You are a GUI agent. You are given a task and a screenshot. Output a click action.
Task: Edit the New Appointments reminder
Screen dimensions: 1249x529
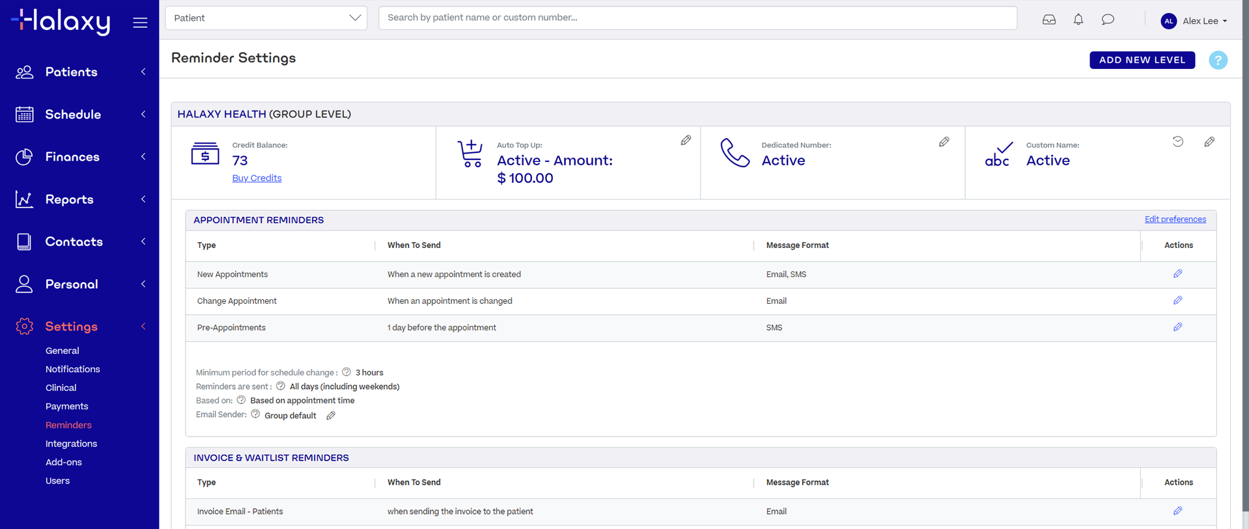[x=1177, y=274]
